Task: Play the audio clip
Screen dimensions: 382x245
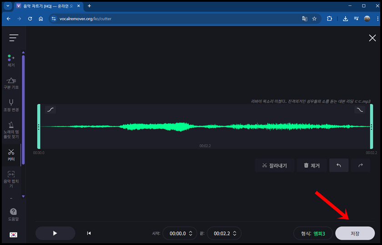Action: pos(55,233)
